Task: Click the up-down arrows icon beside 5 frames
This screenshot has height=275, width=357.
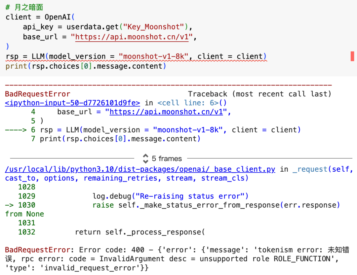Action: [x=145, y=158]
